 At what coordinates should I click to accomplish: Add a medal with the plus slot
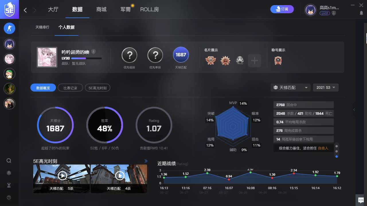pos(255,61)
